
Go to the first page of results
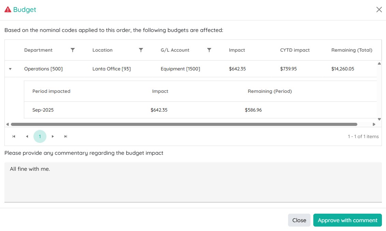14,136
